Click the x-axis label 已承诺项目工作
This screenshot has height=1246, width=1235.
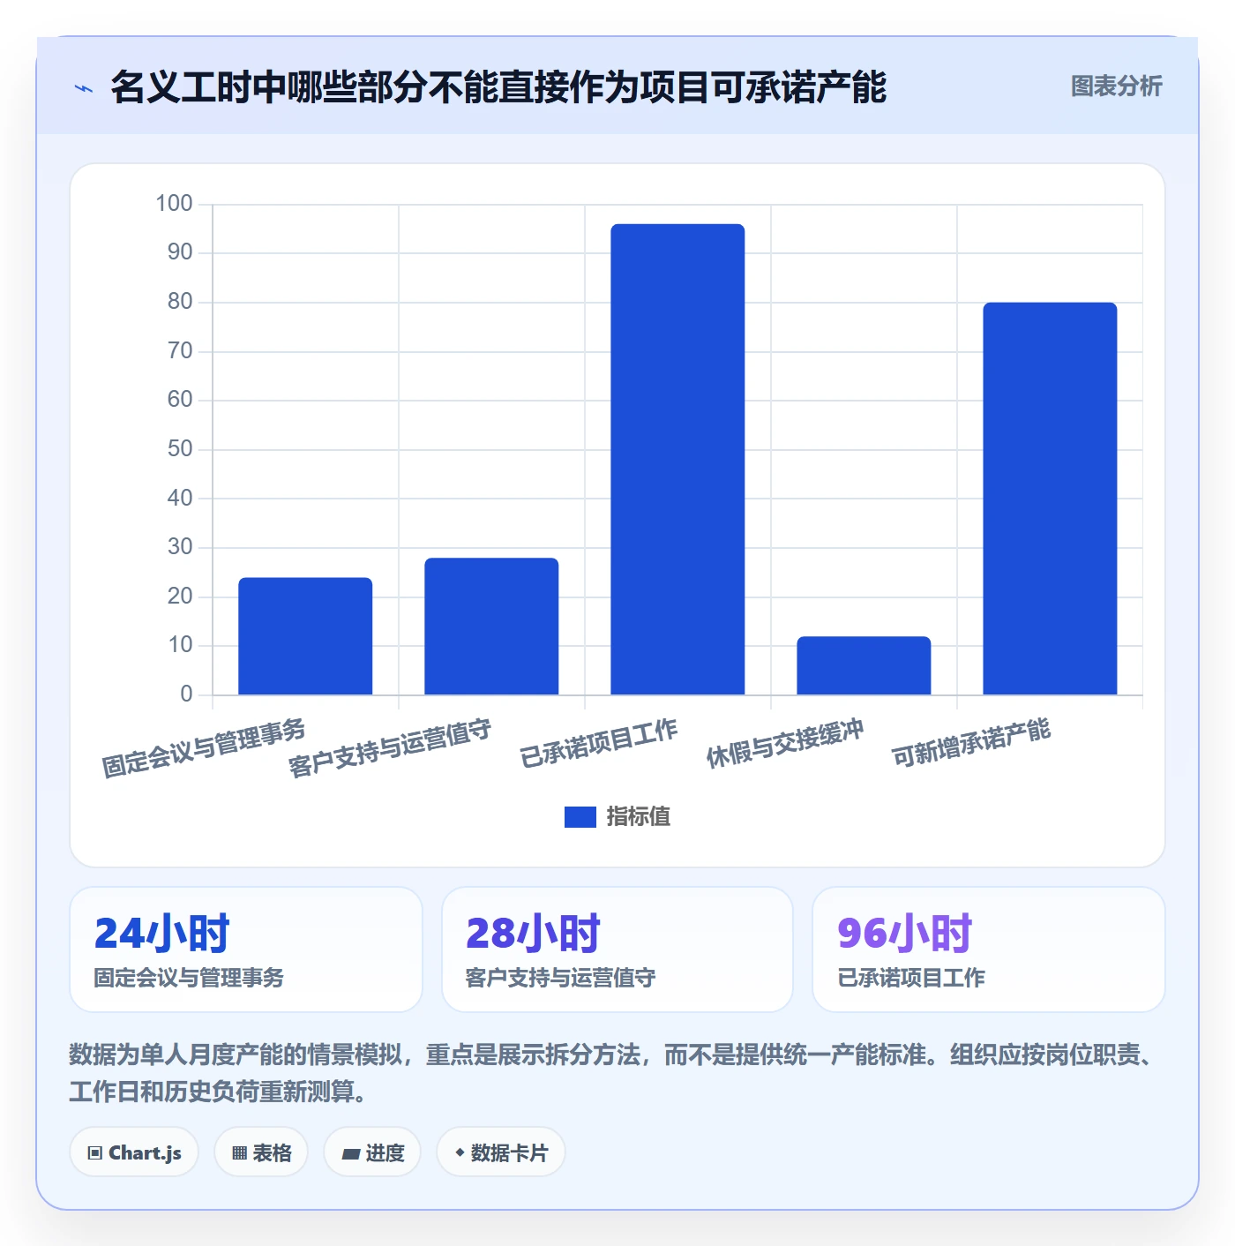(x=599, y=743)
